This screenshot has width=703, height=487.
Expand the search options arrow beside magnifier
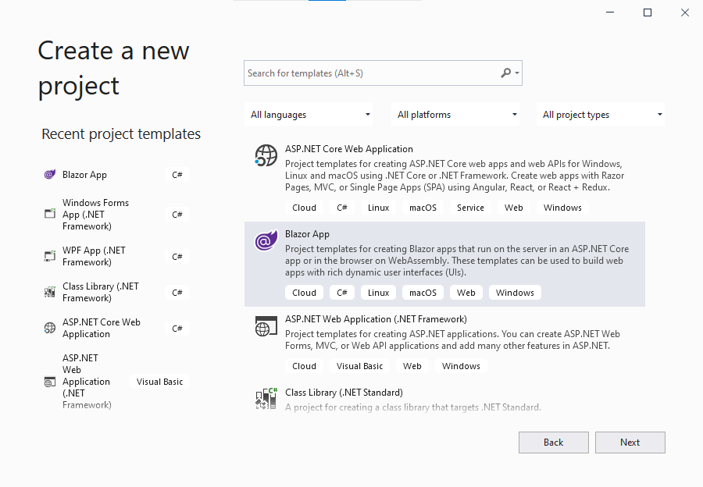pos(517,73)
